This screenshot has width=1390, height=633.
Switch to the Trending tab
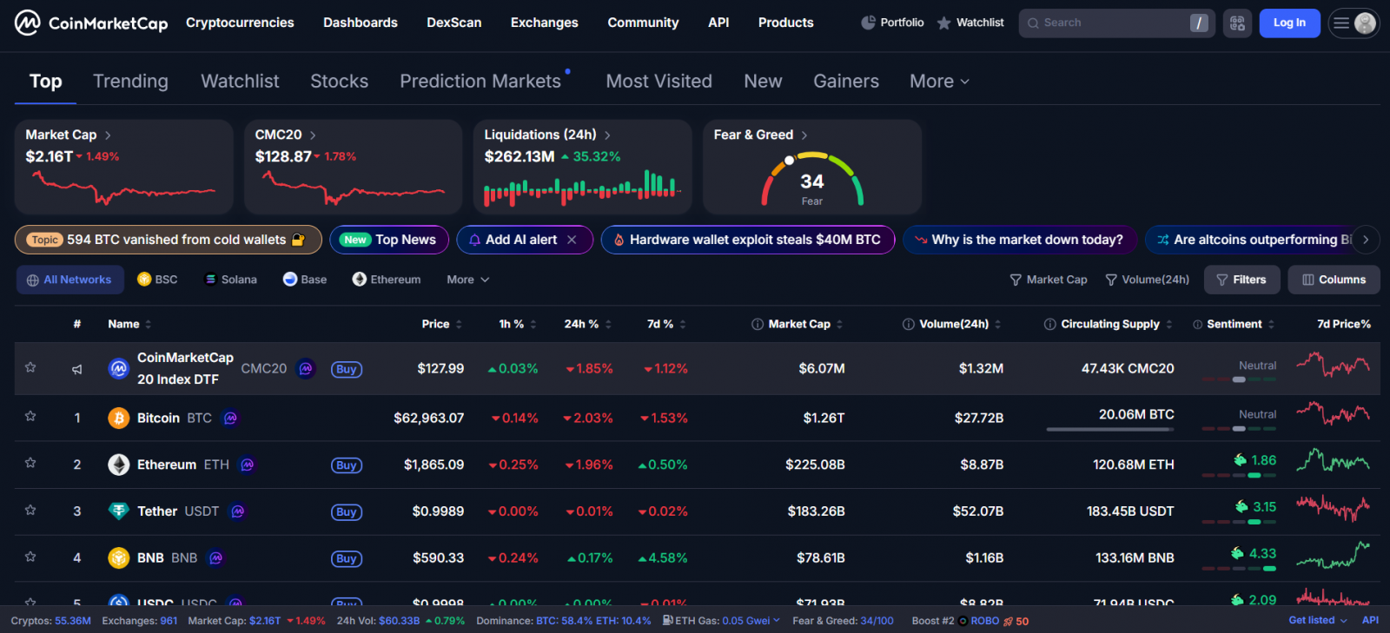tap(130, 82)
